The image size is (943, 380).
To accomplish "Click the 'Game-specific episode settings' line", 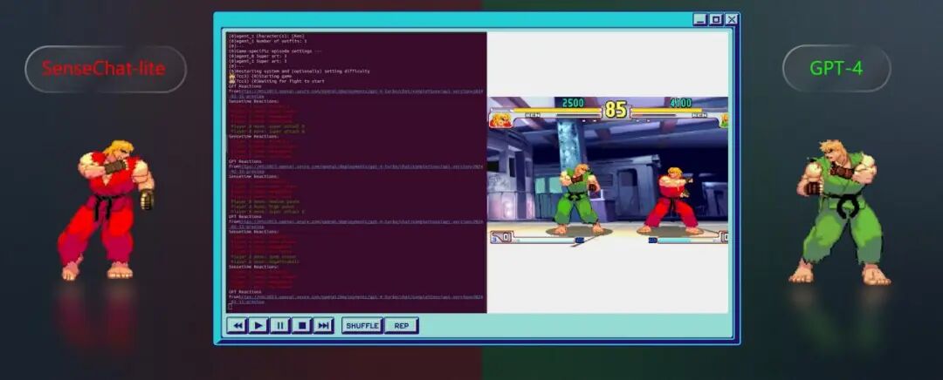I will point(275,51).
